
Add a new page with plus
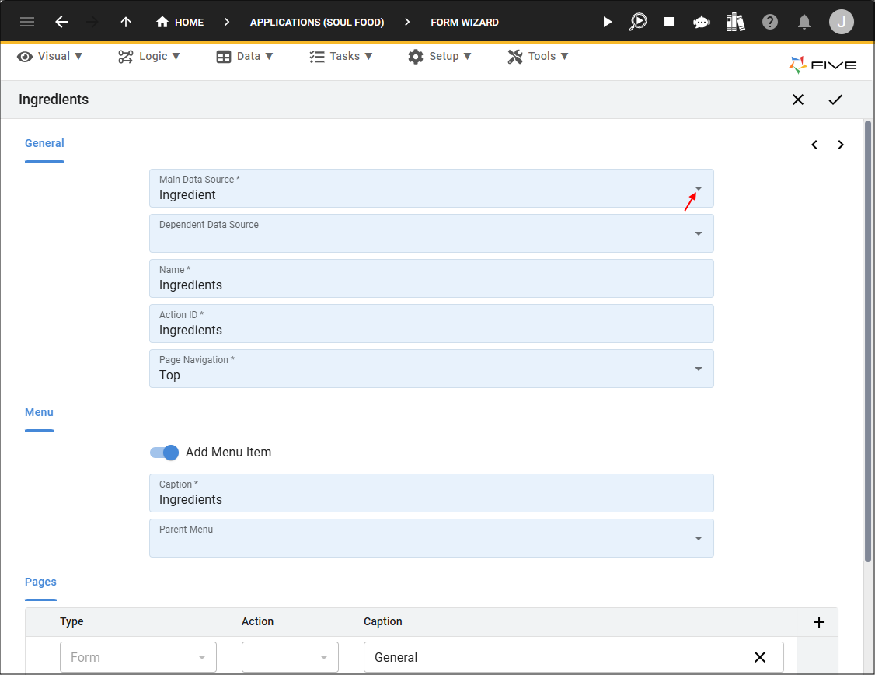818,622
